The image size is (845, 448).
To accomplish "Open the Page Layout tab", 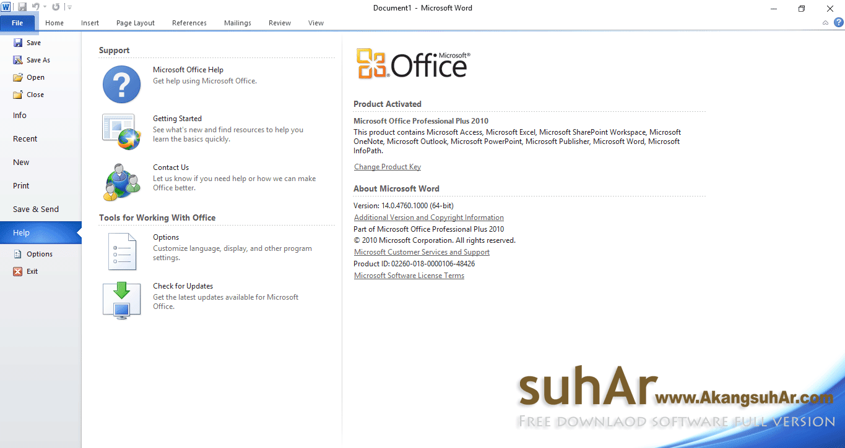I will coord(136,23).
